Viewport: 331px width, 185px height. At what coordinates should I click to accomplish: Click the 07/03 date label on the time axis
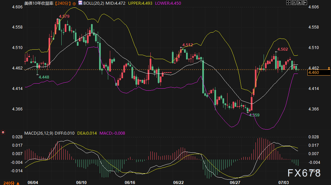[283, 182]
